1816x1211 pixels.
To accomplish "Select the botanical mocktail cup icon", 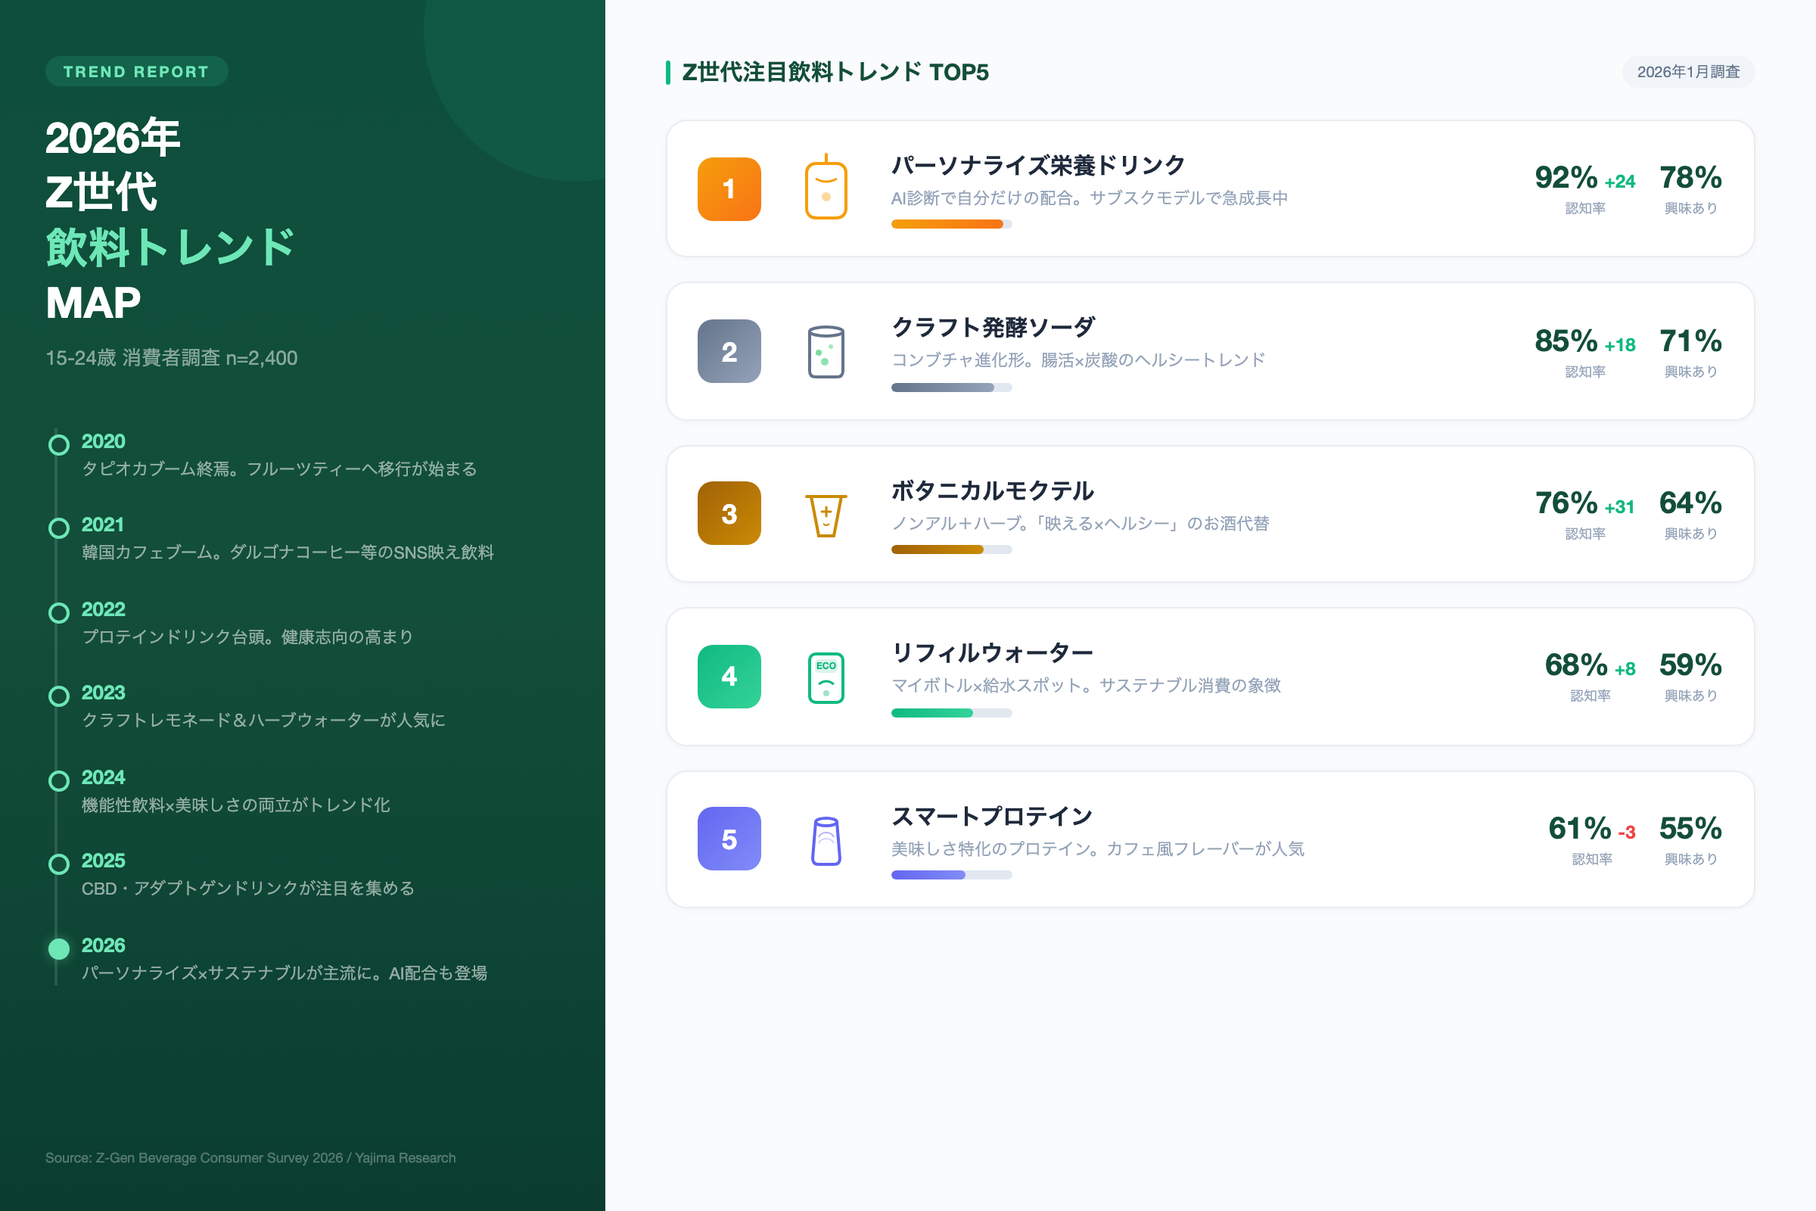I will tap(826, 514).
